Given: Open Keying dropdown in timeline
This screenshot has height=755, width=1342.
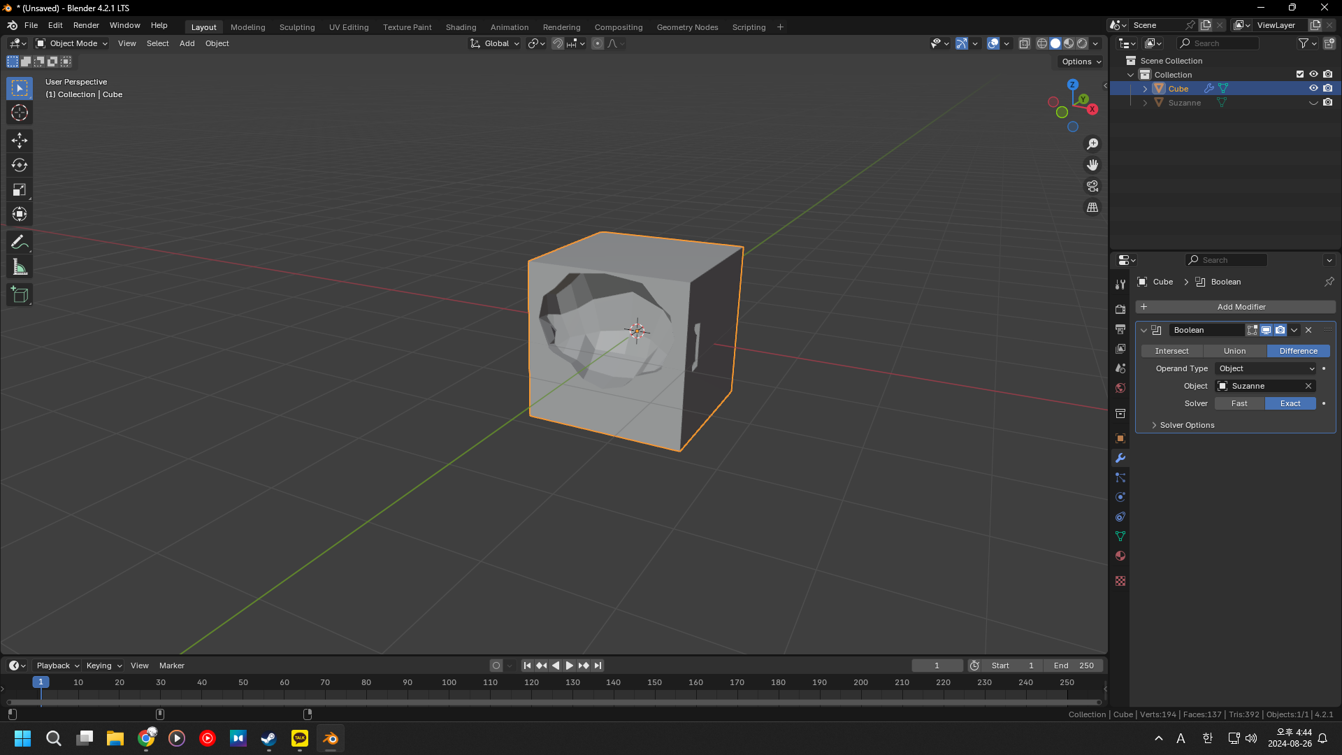Looking at the screenshot, I should pos(103,666).
